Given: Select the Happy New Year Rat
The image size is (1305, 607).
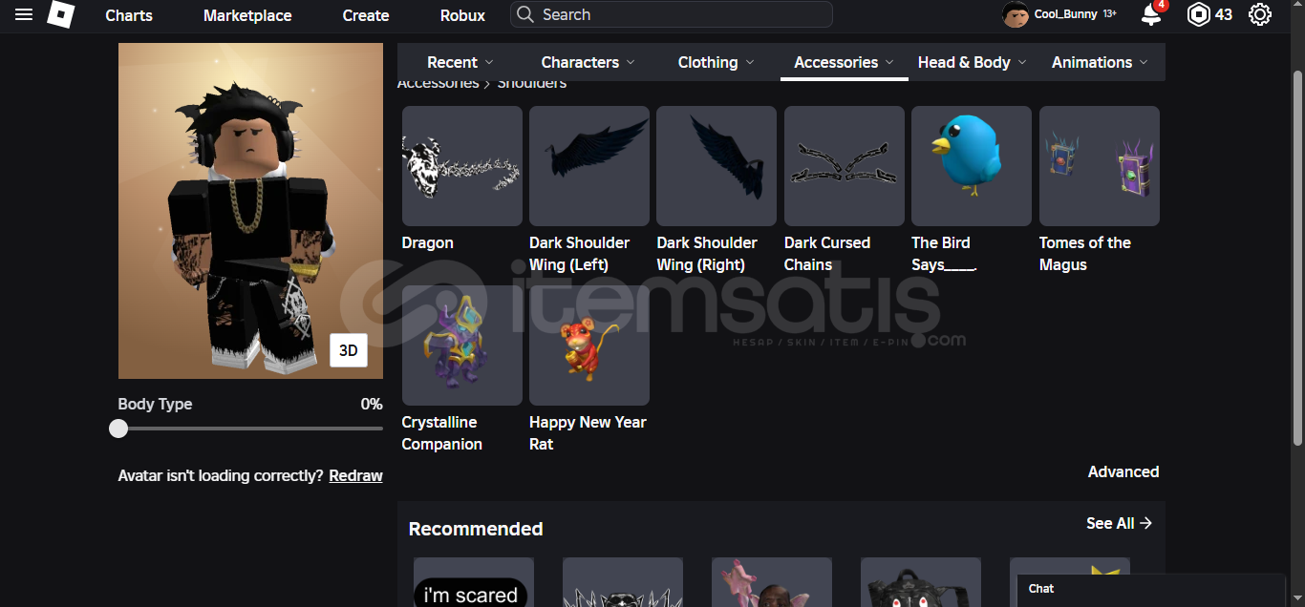Looking at the screenshot, I should point(589,345).
